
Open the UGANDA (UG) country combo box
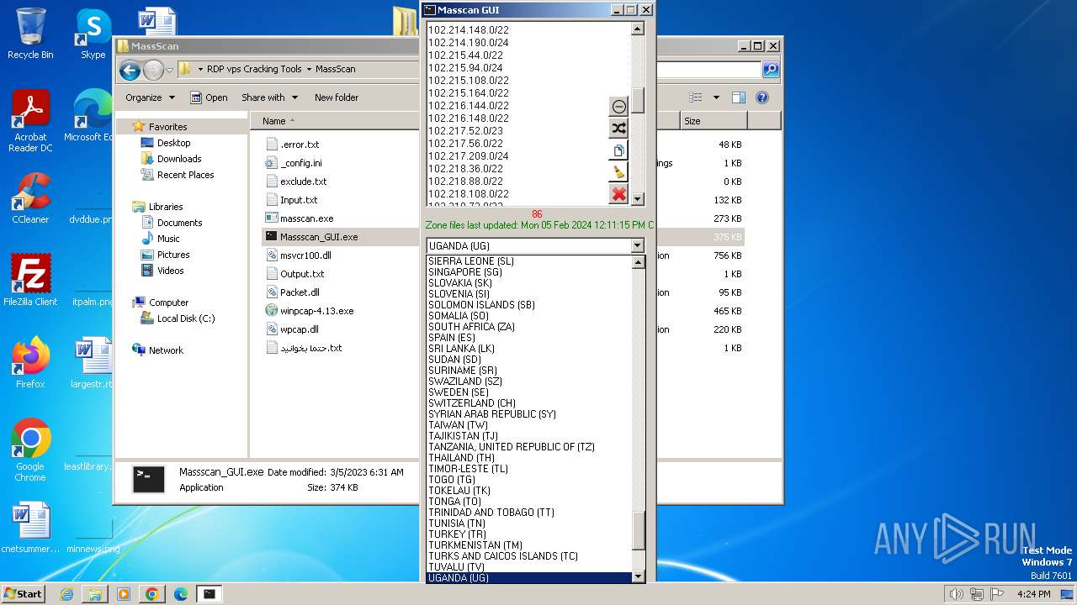[x=535, y=245]
